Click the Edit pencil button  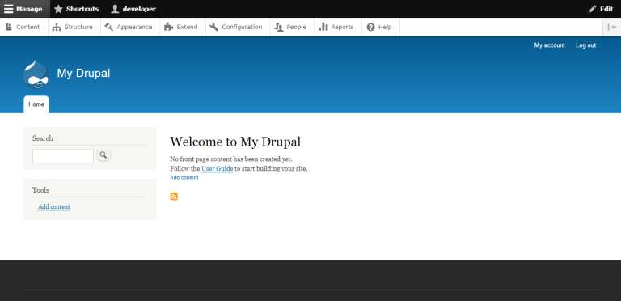601,9
